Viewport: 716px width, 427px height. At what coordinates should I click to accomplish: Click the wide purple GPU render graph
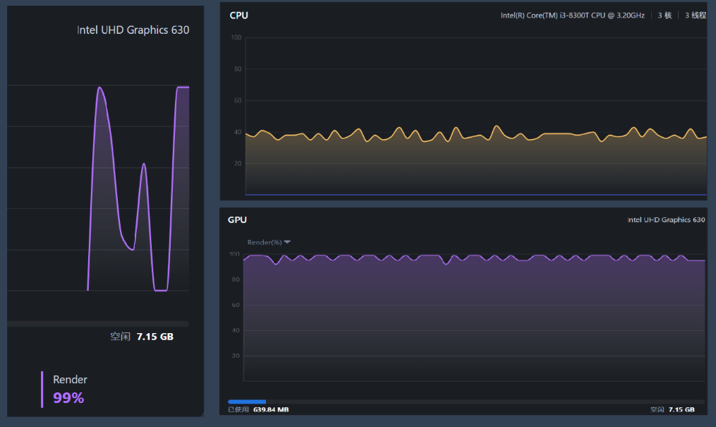pyautogui.click(x=475, y=318)
